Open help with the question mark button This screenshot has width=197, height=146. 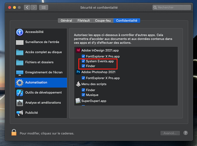[186, 133]
